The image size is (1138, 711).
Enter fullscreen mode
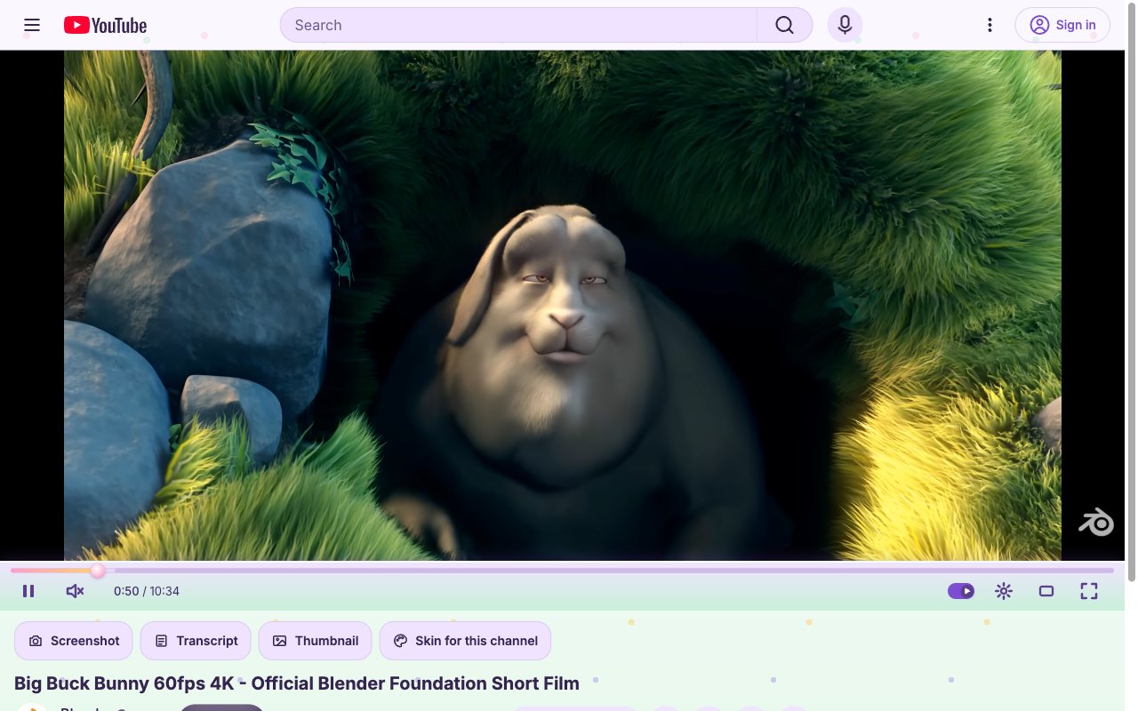pyautogui.click(x=1089, y=591)
